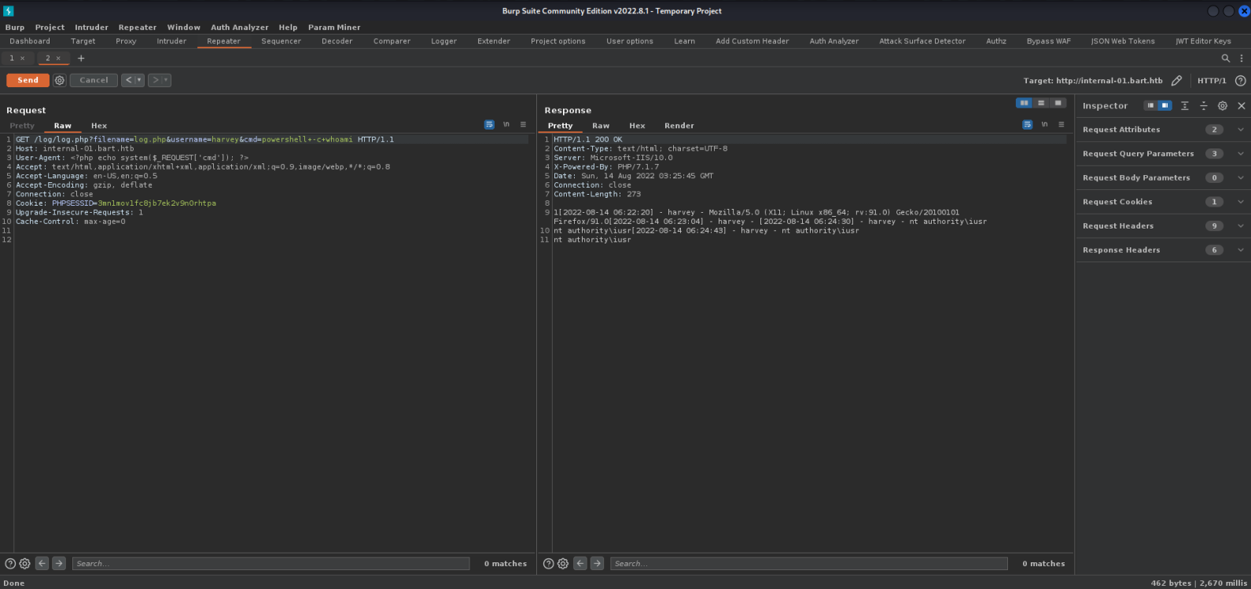Click the Cancel button
Screen dimensions: 1251x589
94,80
